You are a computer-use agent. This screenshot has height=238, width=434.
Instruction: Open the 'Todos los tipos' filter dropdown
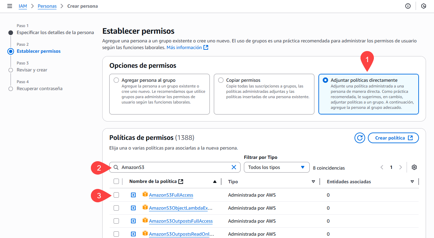coord(277,167)
